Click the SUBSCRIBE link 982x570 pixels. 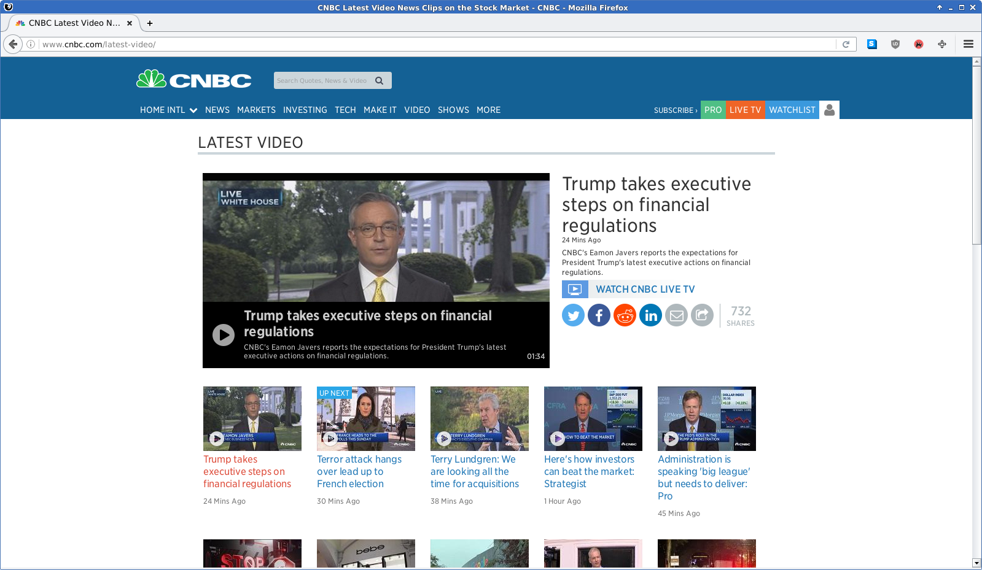(676, 110)
